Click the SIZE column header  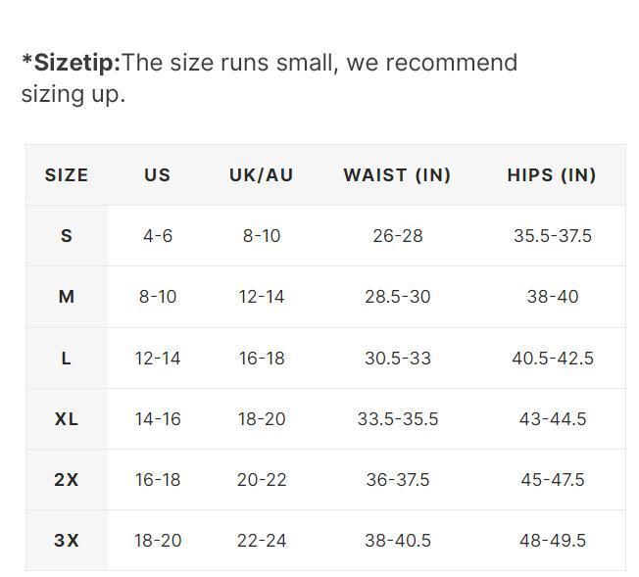pyautogui.click(x=67, y=175)
